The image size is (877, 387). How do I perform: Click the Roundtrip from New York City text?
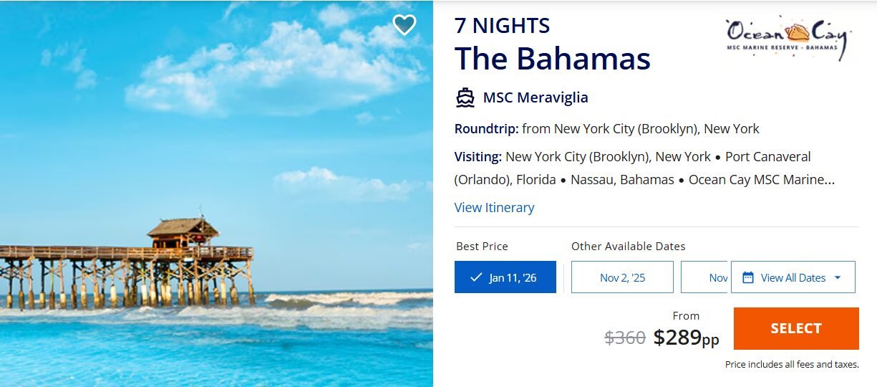click(x=606, y=129)
